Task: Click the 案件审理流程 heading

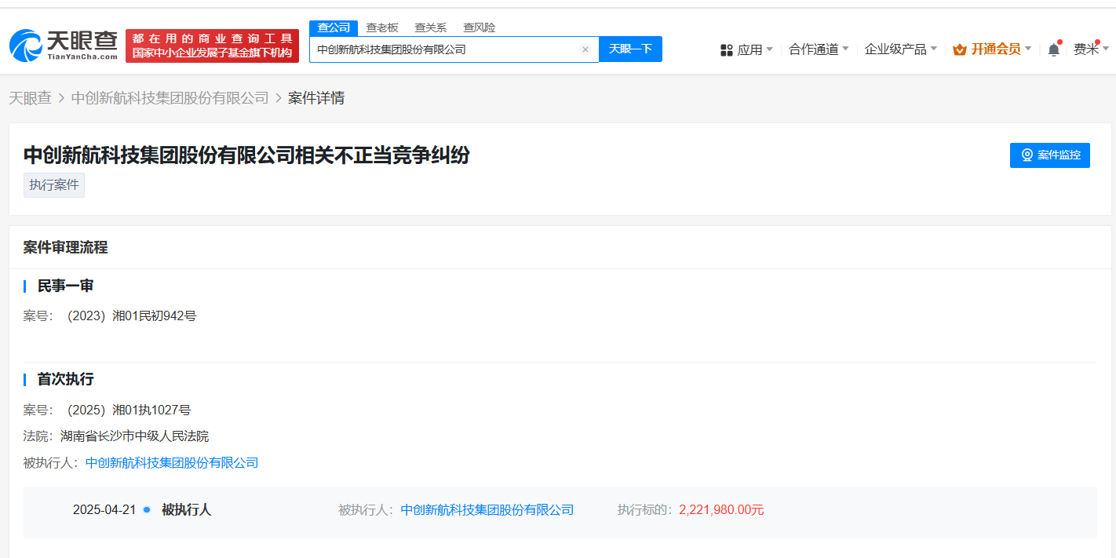Action: [x=66, y=247]
